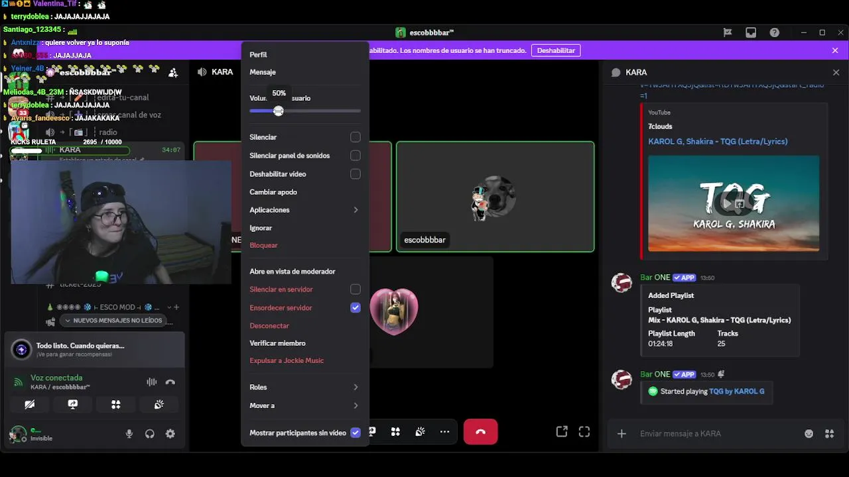This screenshot has height=477, width=849.
Task: Start an activity from voice connected panel
Action: 115,404
